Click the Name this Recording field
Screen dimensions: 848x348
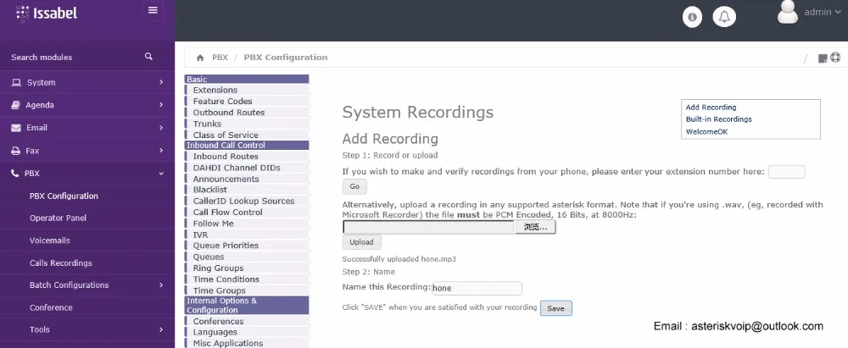pyautogui.click(x=477, y=289)
